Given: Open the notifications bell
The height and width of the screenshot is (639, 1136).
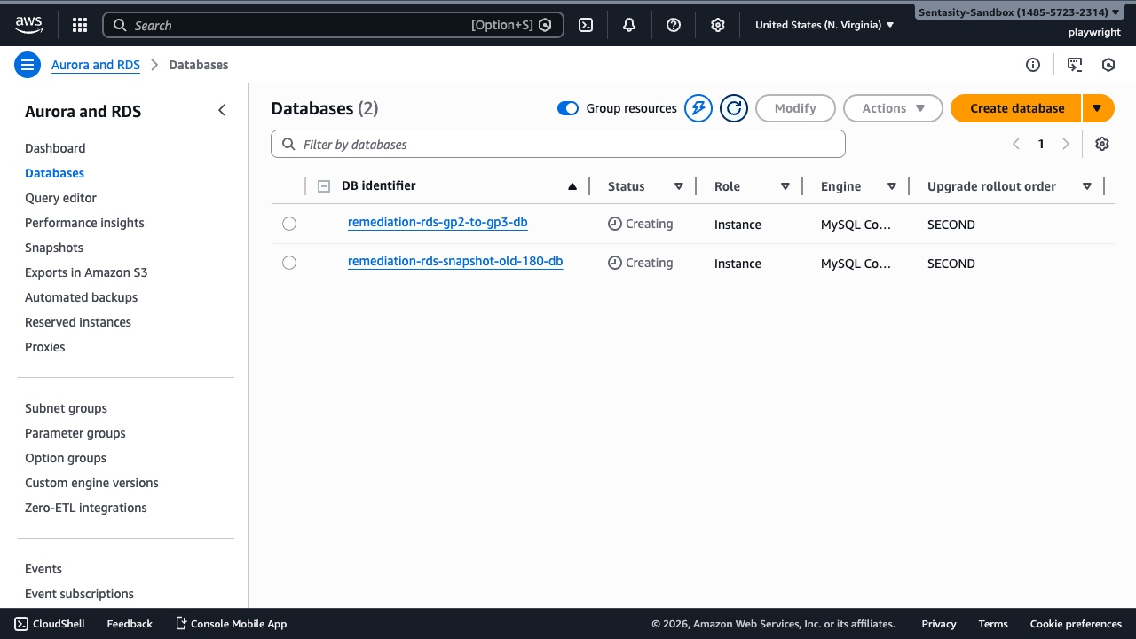Looking at the screenshot, I should [628, 25].
